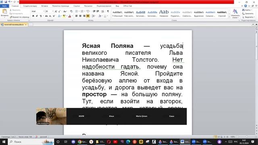Click the Save icon in Quick Access
Image resolution: width=258 pixels, height=145 pixels.
[x=6, y=2]
